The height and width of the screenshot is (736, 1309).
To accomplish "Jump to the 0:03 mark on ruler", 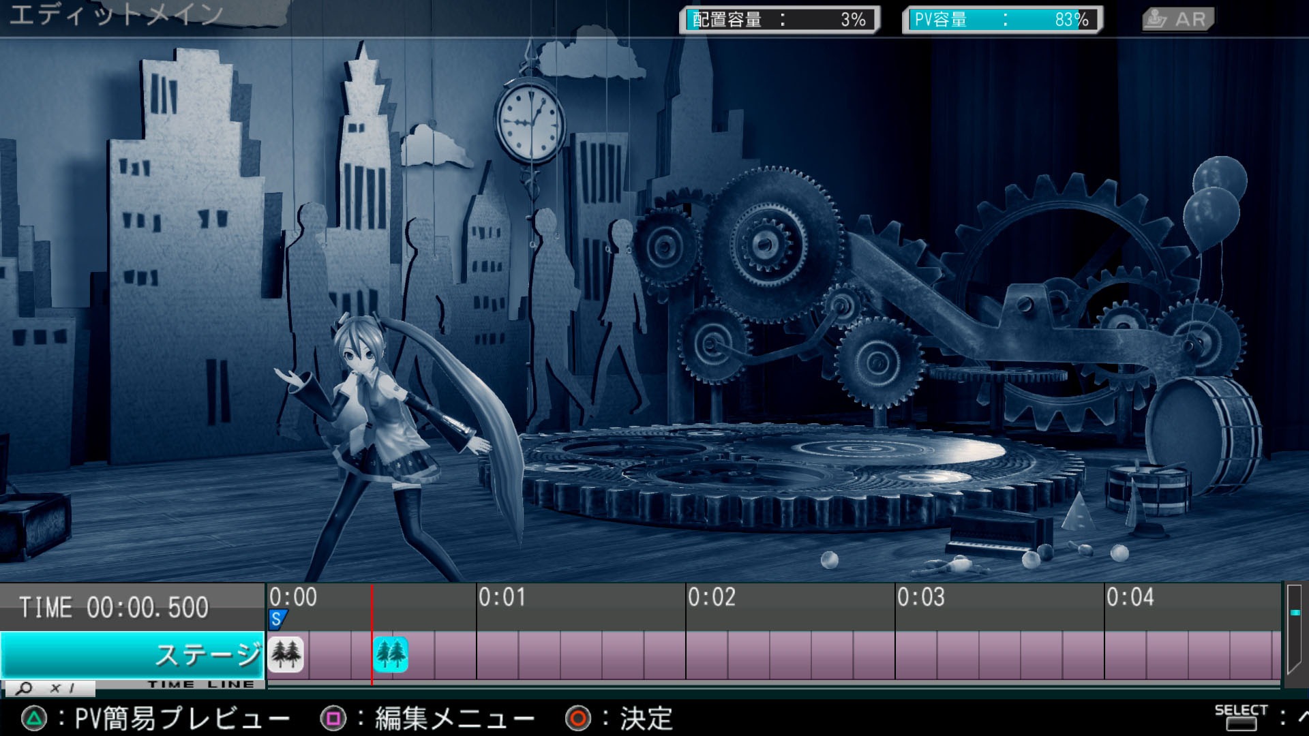I will (920, 598).
